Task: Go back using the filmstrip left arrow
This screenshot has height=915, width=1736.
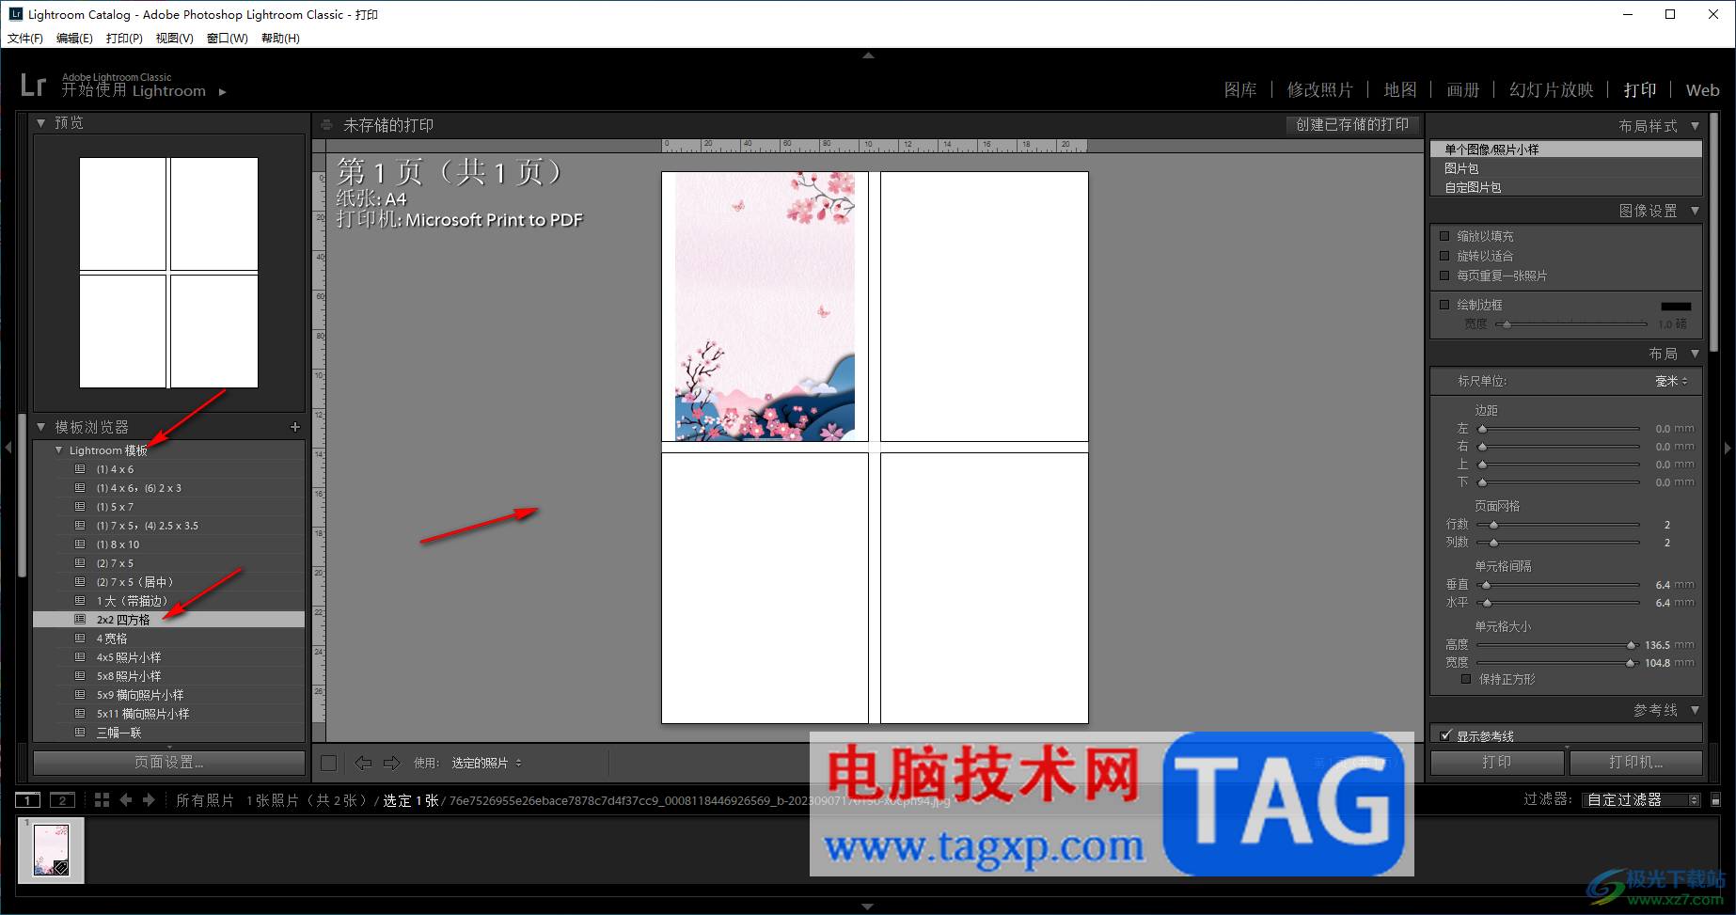Action: pyautogui.click(x=126, y=800)
